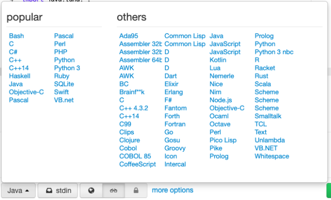The width and height of the screenshot is (331, 200).
Task: Collapse the Java language dropdown
Action: 19,191
